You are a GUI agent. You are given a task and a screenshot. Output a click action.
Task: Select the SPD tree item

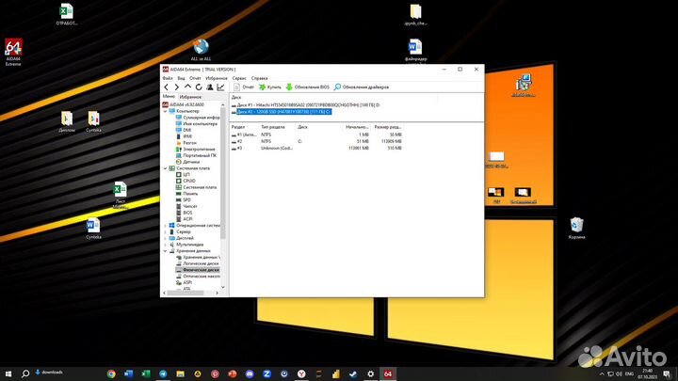tap(183, 200)
